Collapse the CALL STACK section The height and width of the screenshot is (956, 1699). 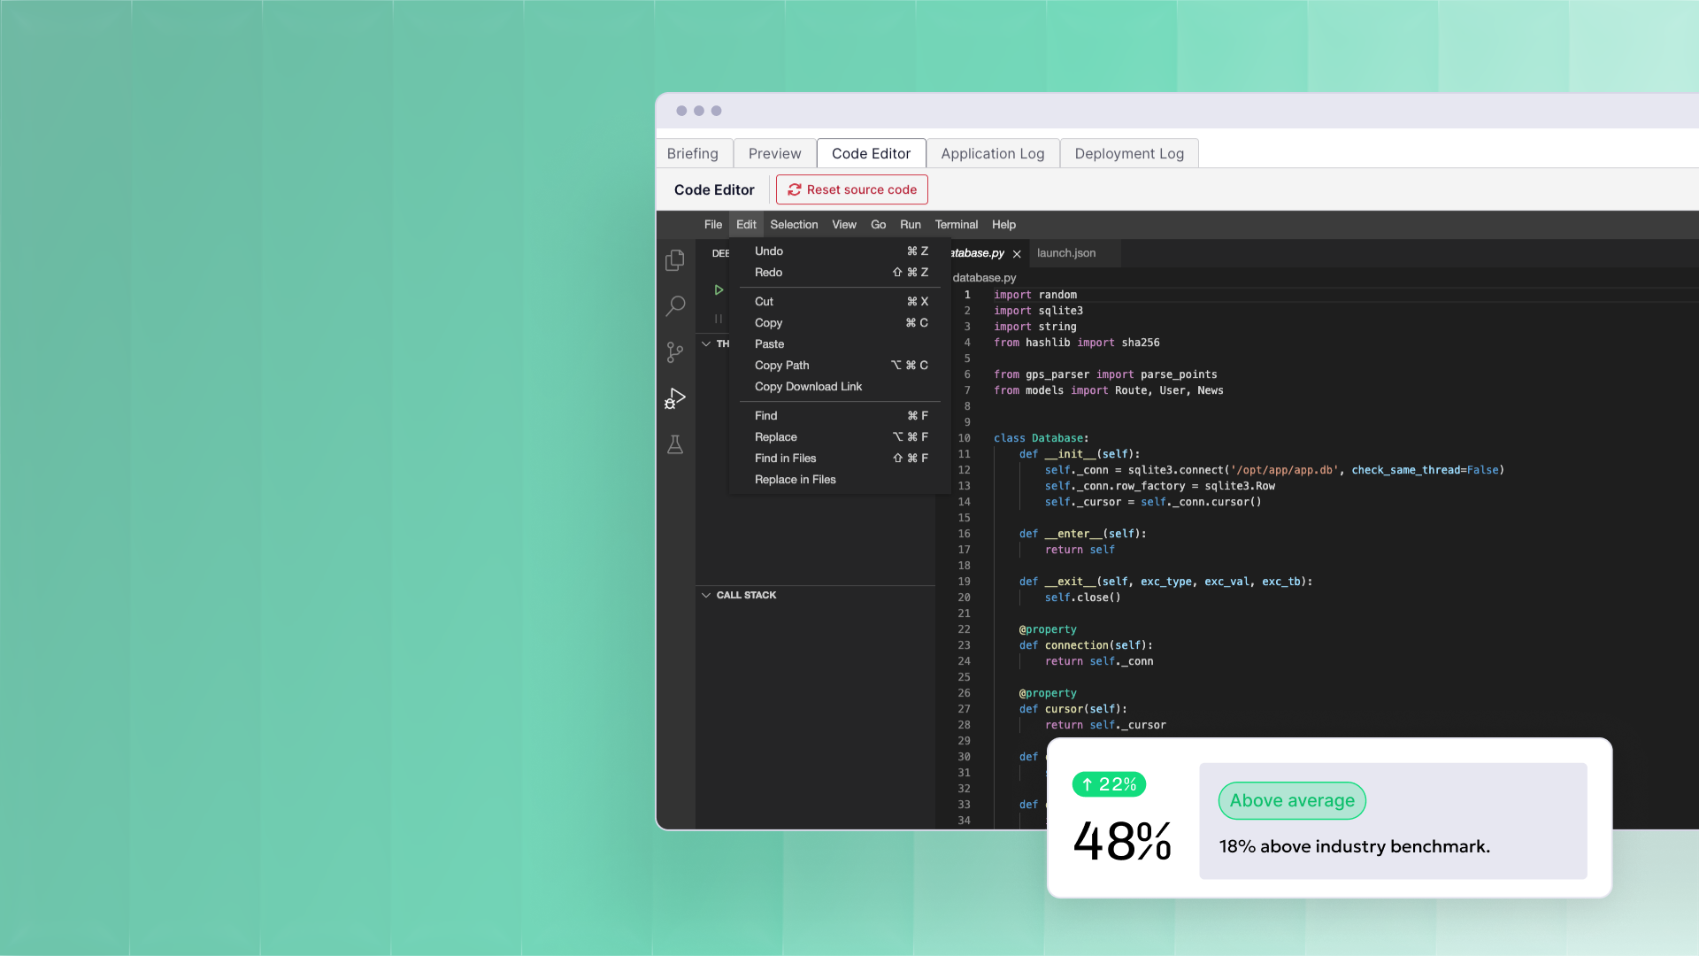(706, 595)
